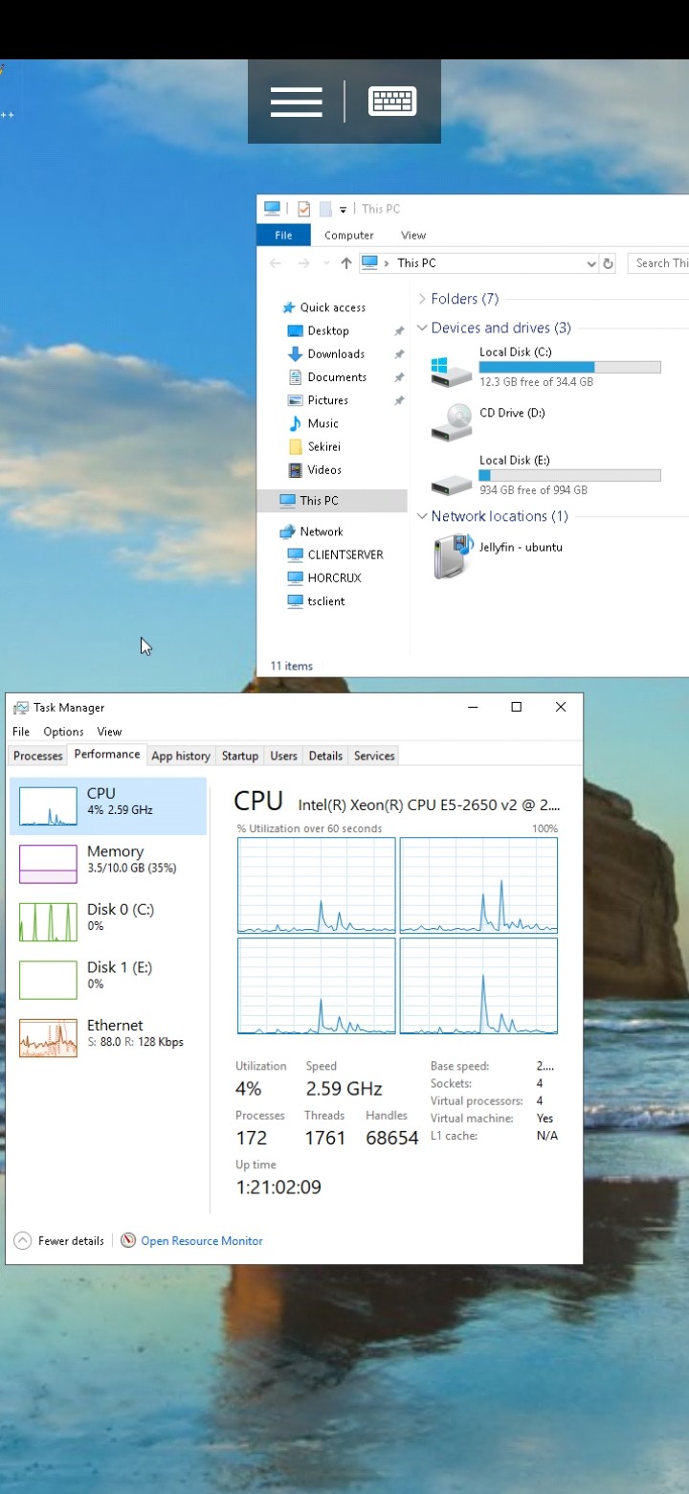
Task: Switch to the Users tab
Action: (283, 756)
